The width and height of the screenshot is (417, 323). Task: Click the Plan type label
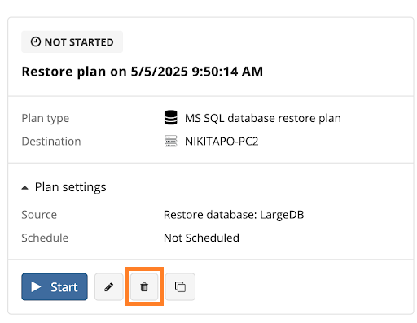click(x=46, y=119)
